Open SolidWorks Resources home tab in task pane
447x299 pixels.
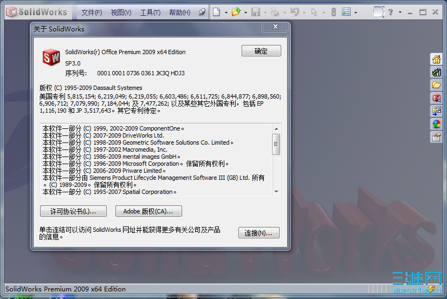tap(436, 59)
